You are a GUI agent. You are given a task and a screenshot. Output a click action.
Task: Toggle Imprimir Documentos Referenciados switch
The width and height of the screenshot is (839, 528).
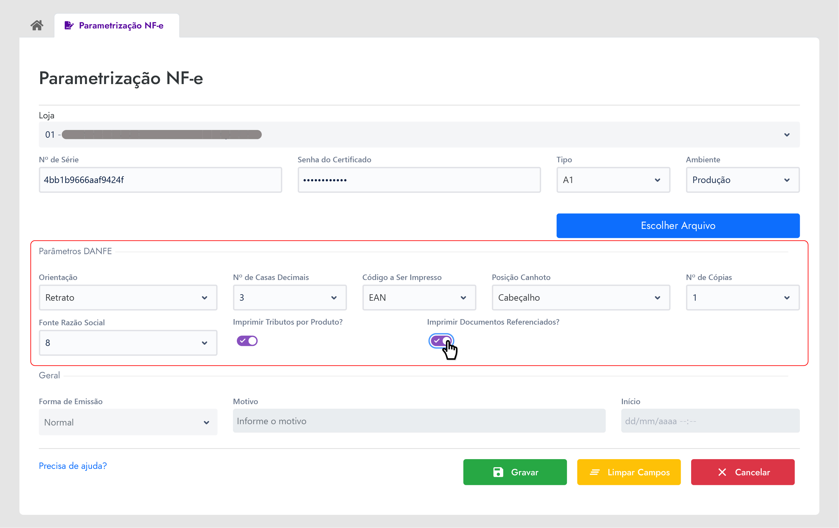click(441, 340)
